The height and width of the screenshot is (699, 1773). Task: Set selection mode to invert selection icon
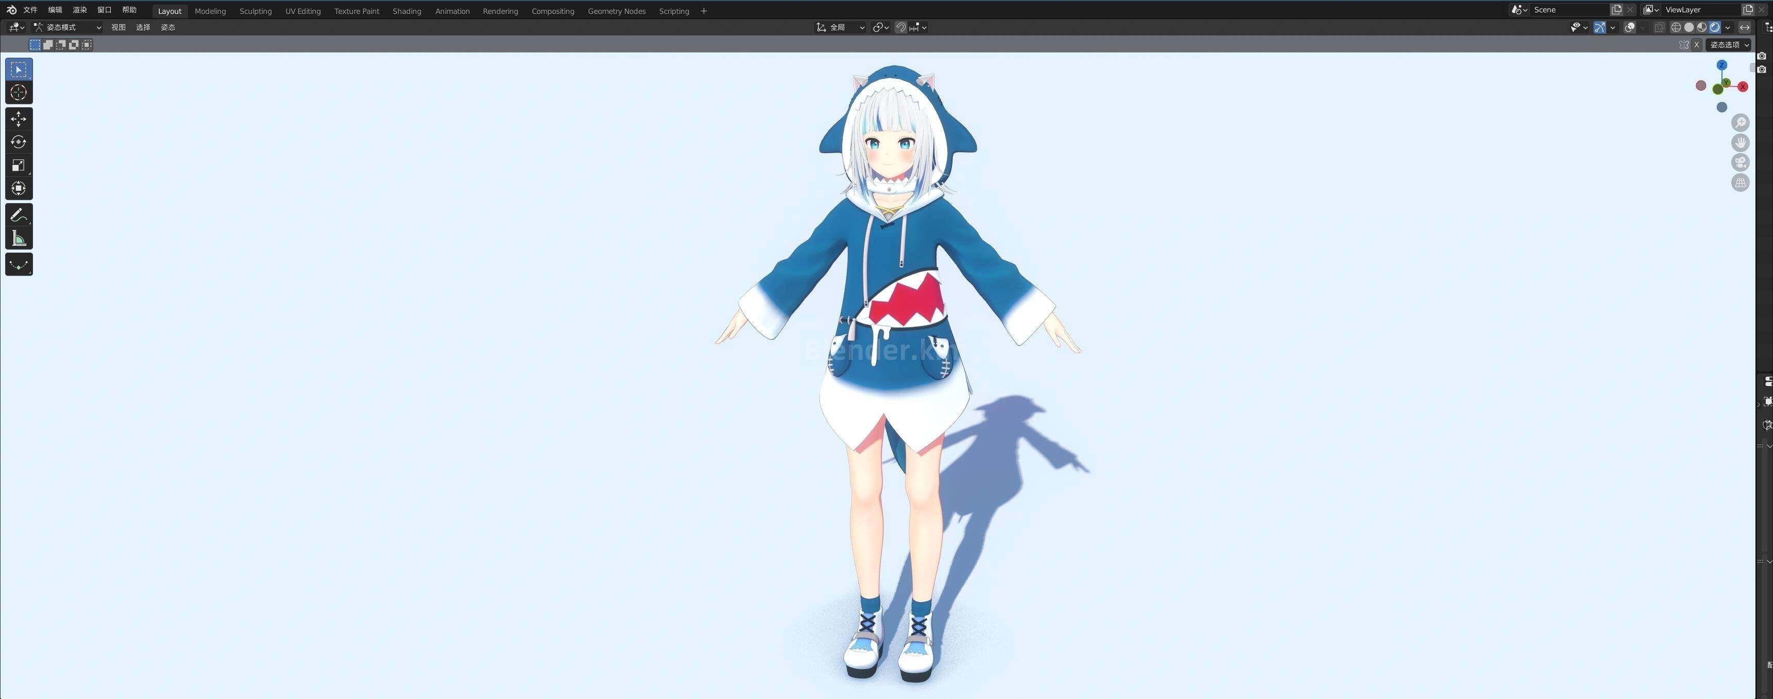click(74, 45)
